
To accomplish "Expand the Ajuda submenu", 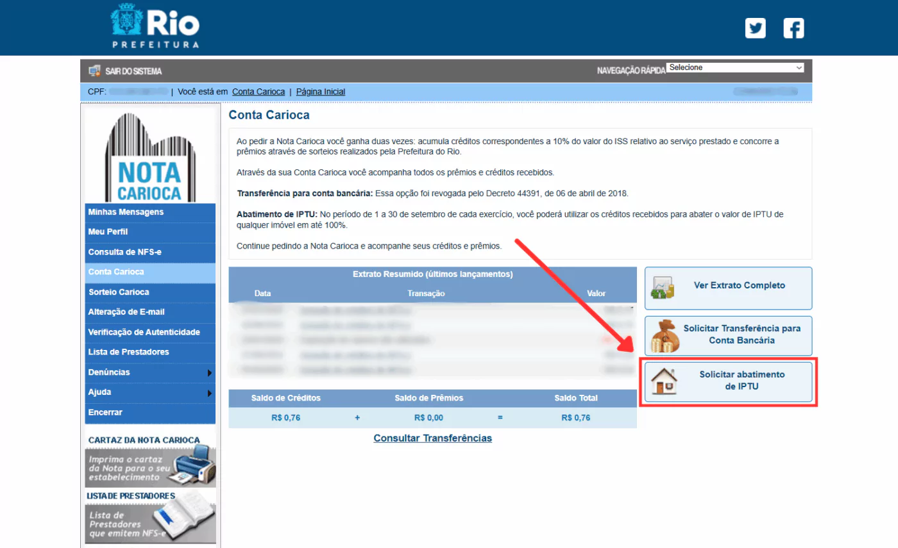I will click(150, 392).
